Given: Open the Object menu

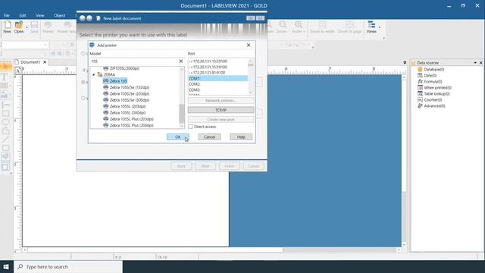Looking at the screenshot, I should (60, 15).
